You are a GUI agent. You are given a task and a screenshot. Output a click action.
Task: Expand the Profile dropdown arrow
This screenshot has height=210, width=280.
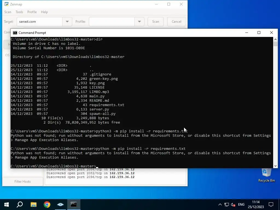click(139, 22)
